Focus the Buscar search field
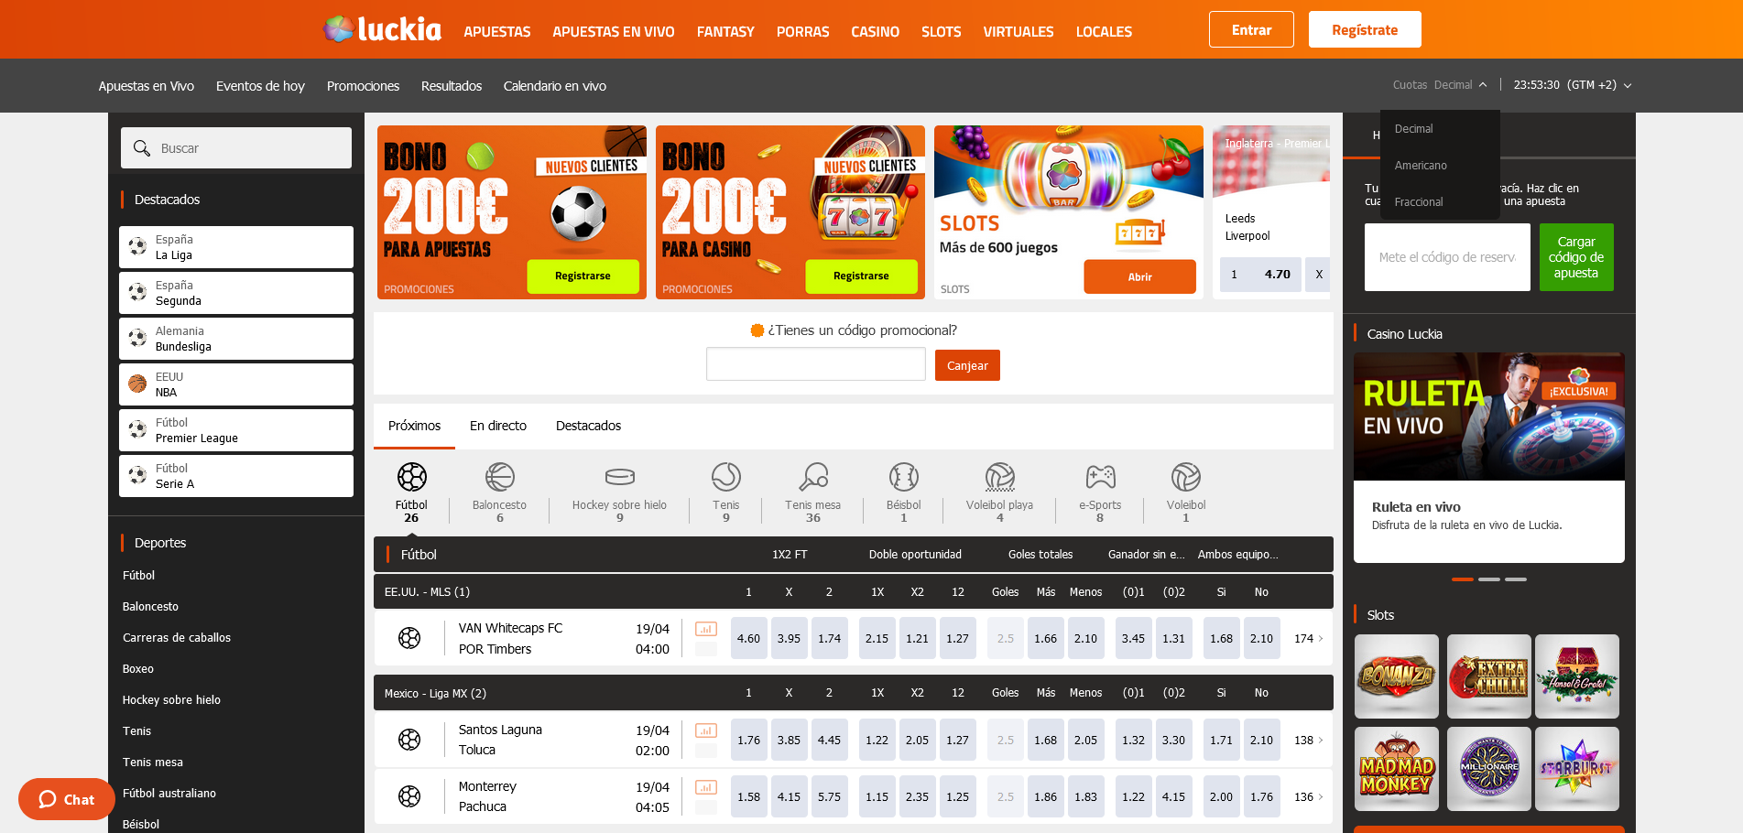 (236, 147)
